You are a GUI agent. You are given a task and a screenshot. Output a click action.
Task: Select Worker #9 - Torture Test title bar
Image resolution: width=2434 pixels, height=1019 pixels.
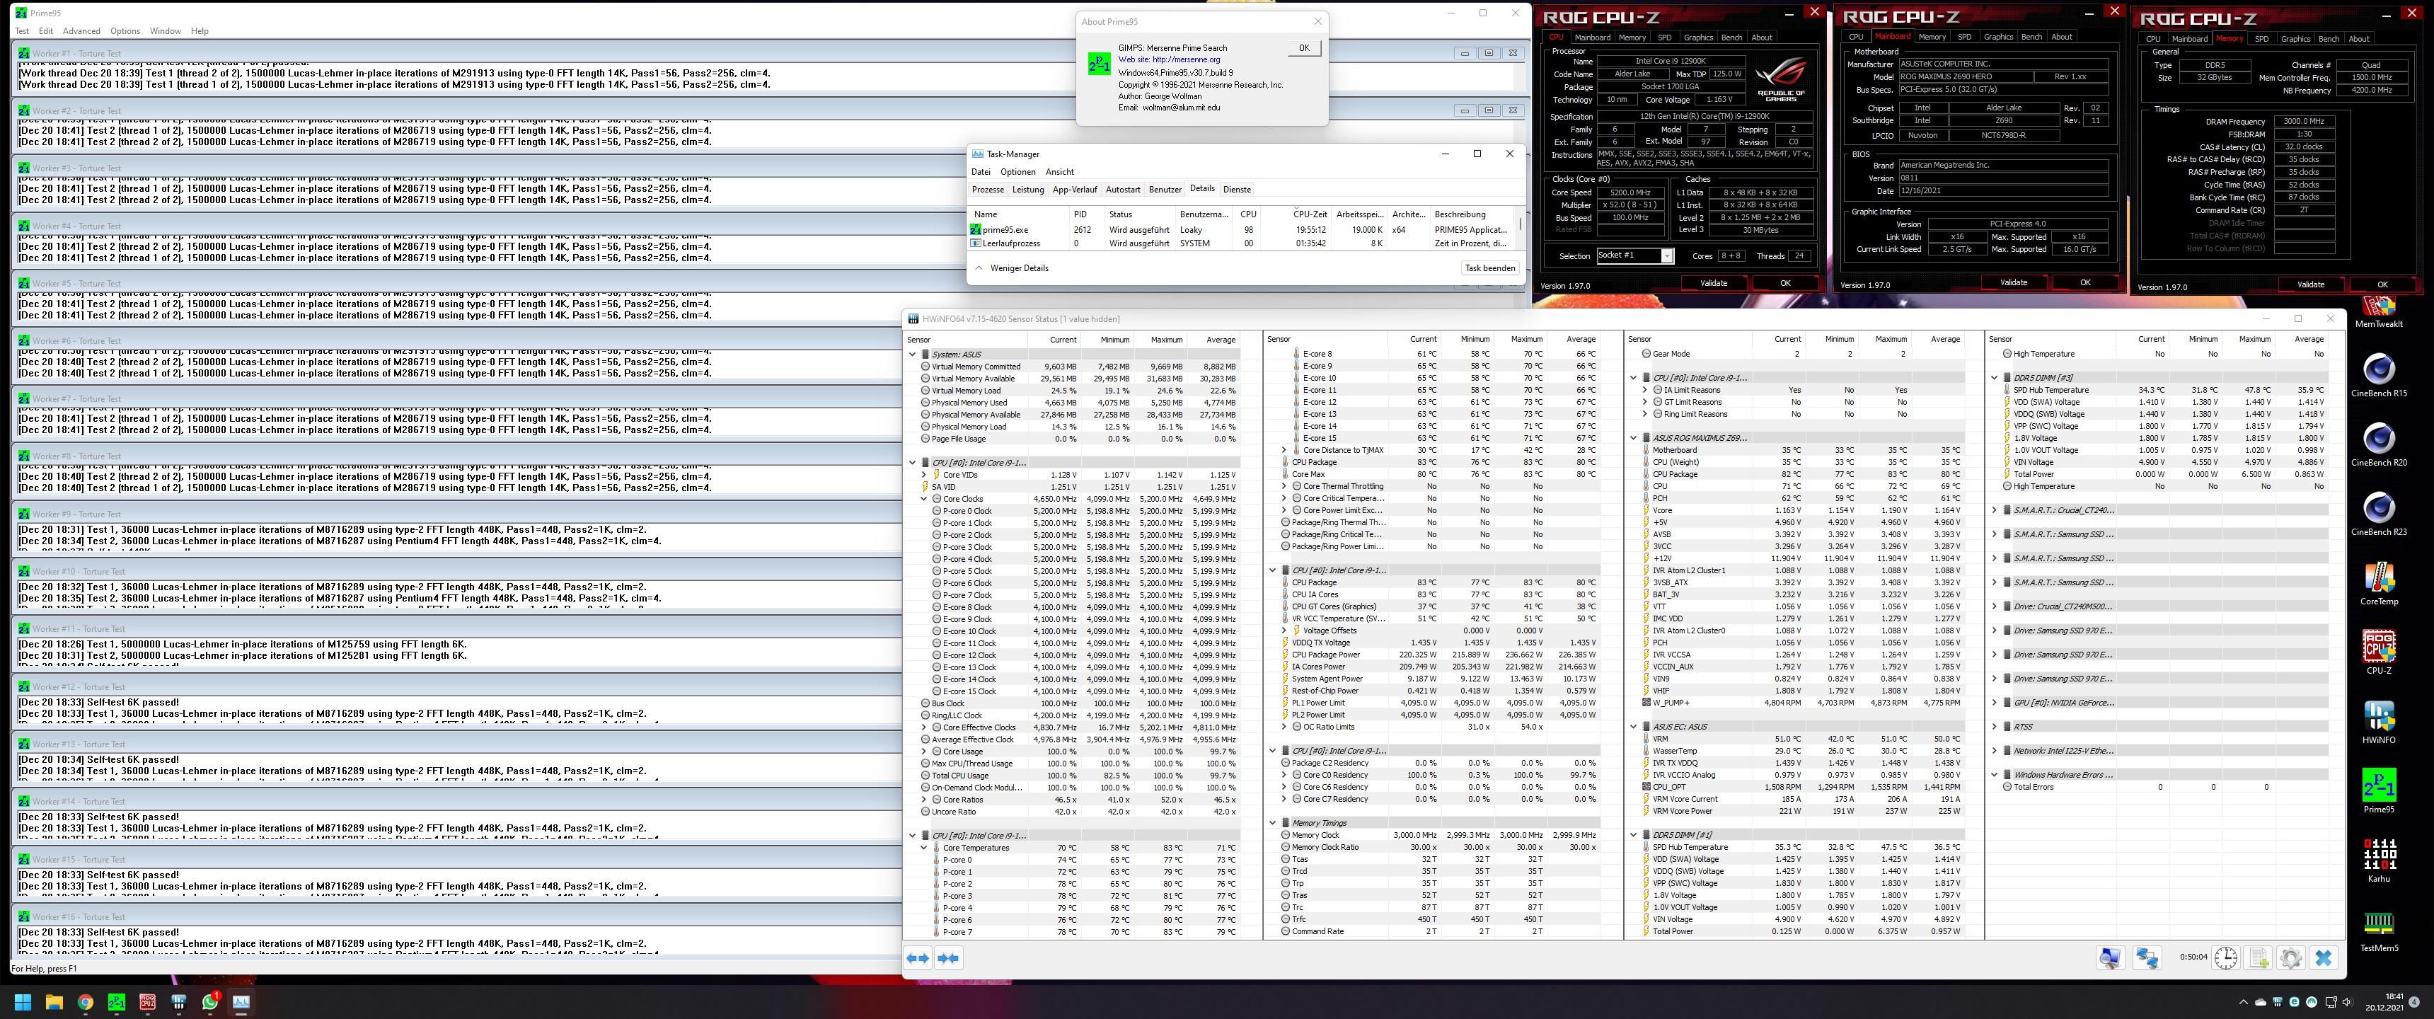pyautogui.click(x=457, y=514)
